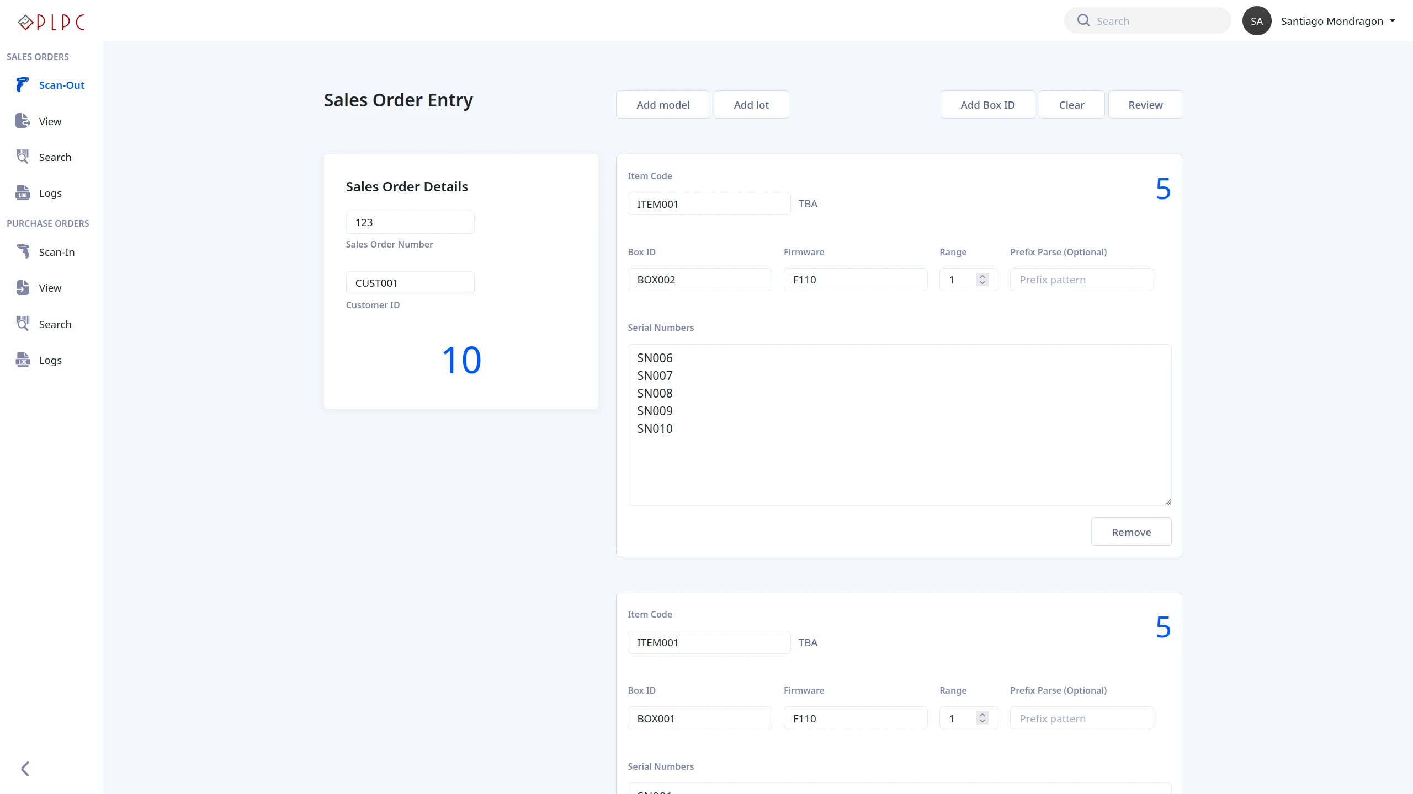
Task: Click the Sales Order Number field with 123
Action: tap(410, 222)
